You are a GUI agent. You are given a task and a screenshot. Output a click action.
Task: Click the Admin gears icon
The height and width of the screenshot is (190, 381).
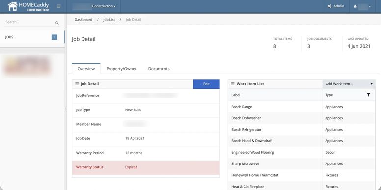329,6
